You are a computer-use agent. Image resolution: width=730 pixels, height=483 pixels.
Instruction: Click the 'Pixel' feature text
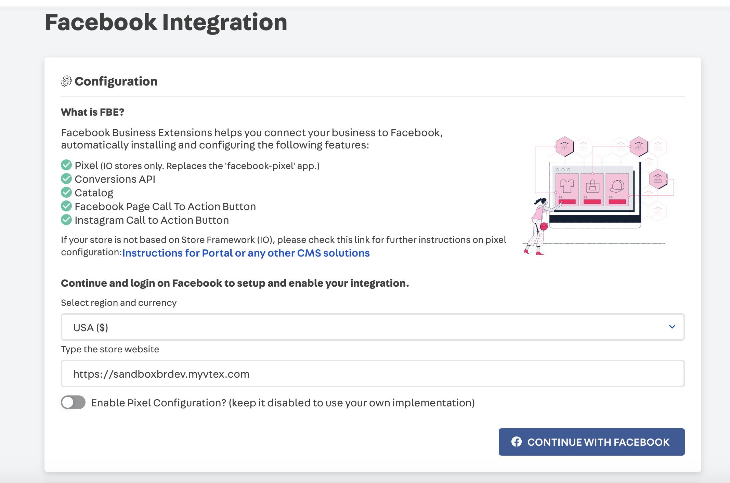pyautogui.click(x=86, y=166)
